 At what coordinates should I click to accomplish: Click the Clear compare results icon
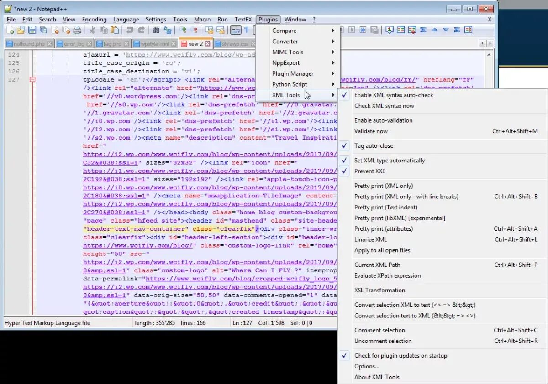412,30
